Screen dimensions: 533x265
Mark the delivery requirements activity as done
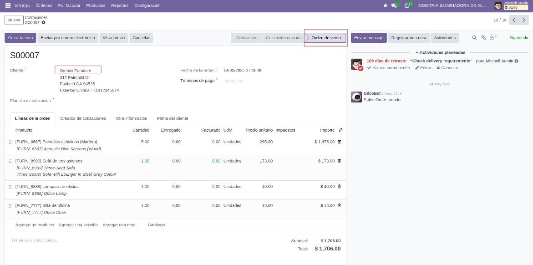pyautogui.click(x=389, y=68)
